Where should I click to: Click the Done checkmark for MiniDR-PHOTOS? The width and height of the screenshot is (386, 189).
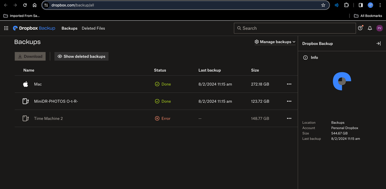(x=157, y=101)
